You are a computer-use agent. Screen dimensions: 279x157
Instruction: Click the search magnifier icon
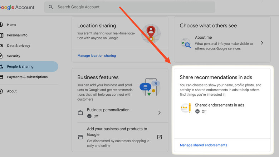[51, 7]
